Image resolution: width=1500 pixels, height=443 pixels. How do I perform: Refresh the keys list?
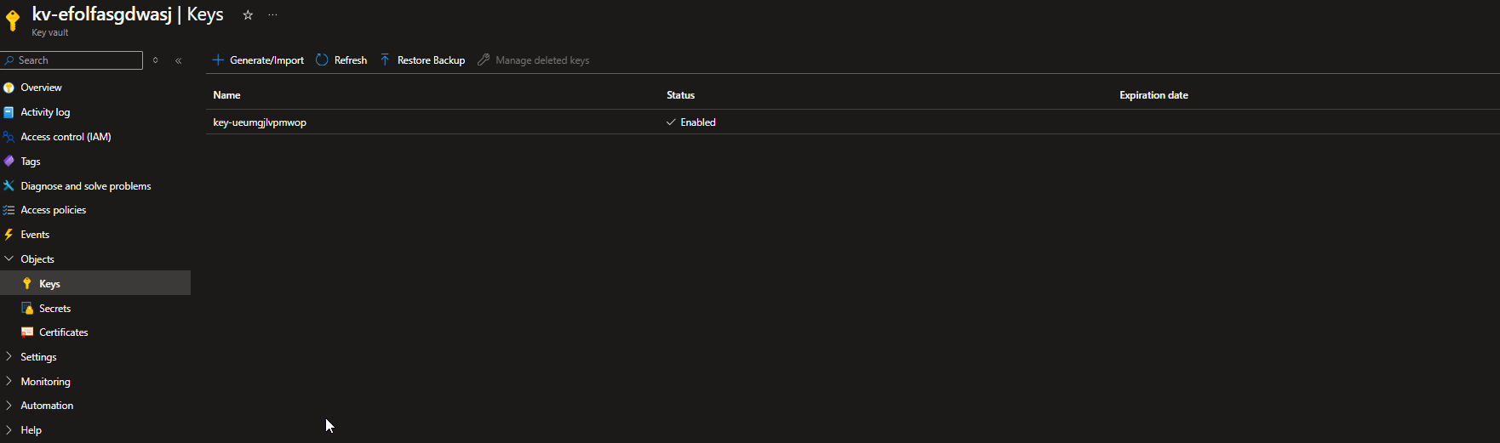[341, 60]
